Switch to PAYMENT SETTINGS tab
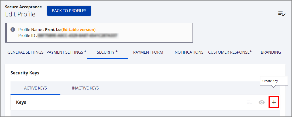292x117 pixels. tap(66, 52)
